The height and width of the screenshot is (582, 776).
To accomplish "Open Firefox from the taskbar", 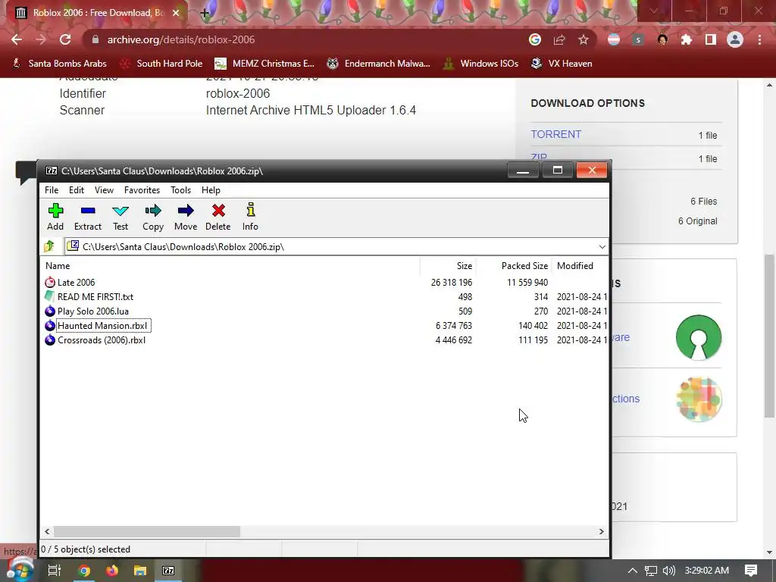I will 112,571.
